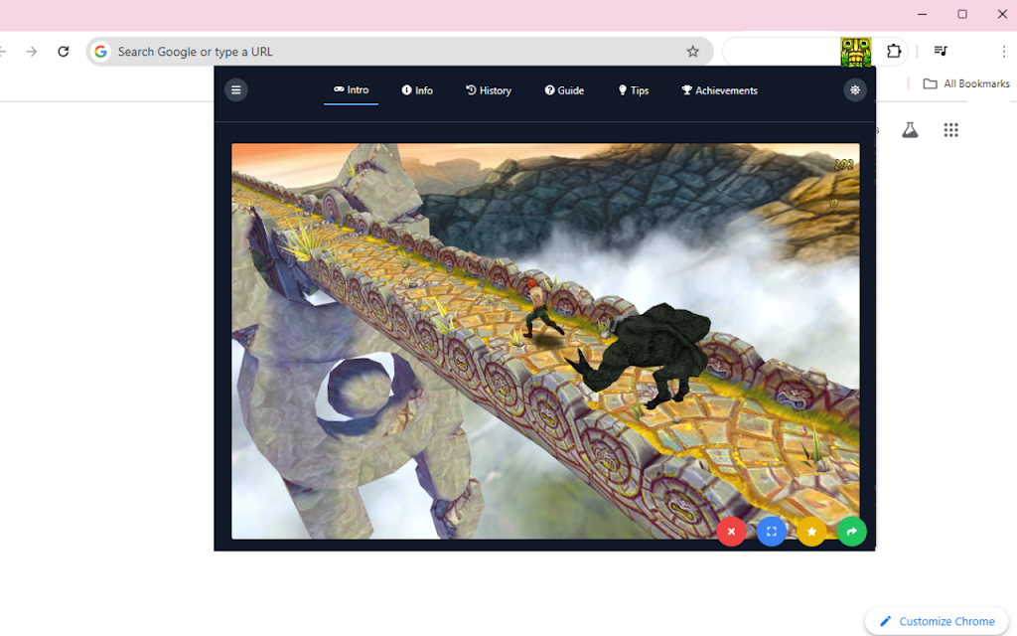Viewport: 1017px width, 636px height.
Task: Open the Google apps grid
Action: tap(950, 130)
